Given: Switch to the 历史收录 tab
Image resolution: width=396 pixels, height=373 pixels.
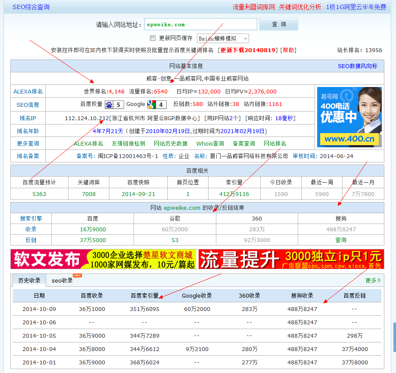Looking at the screenshot, I should coord(29,280).
